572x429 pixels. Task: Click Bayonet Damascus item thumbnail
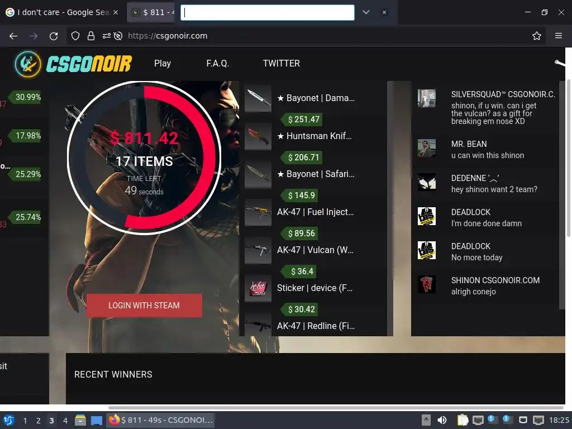click(x=258, y=98)
